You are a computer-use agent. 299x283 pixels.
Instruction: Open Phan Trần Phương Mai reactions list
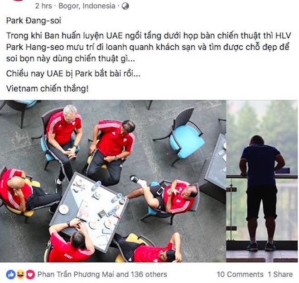click(x=76, y=274)
